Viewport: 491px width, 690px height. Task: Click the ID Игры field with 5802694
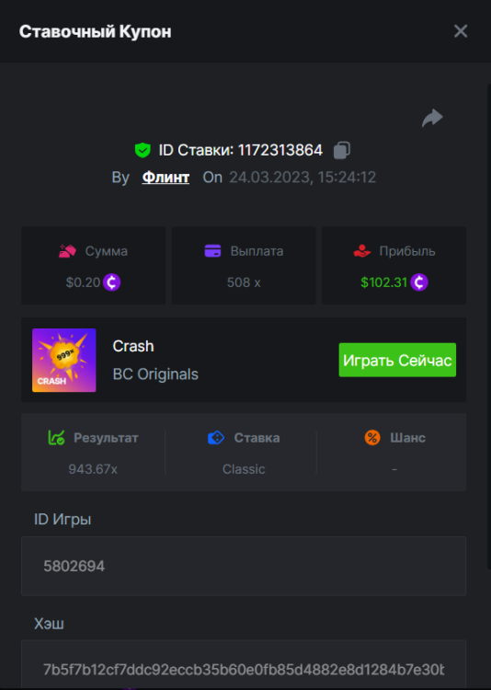(244, 566)
